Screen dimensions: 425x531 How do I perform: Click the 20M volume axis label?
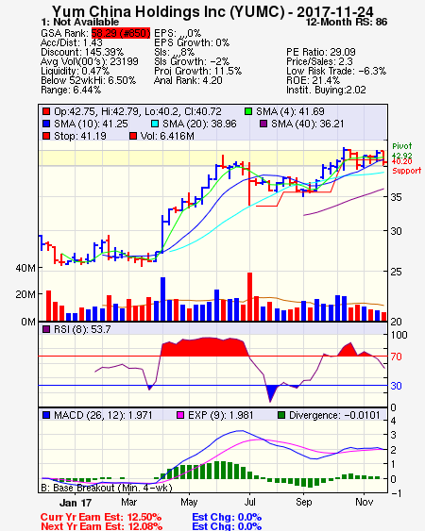click(x=25, y=294)
